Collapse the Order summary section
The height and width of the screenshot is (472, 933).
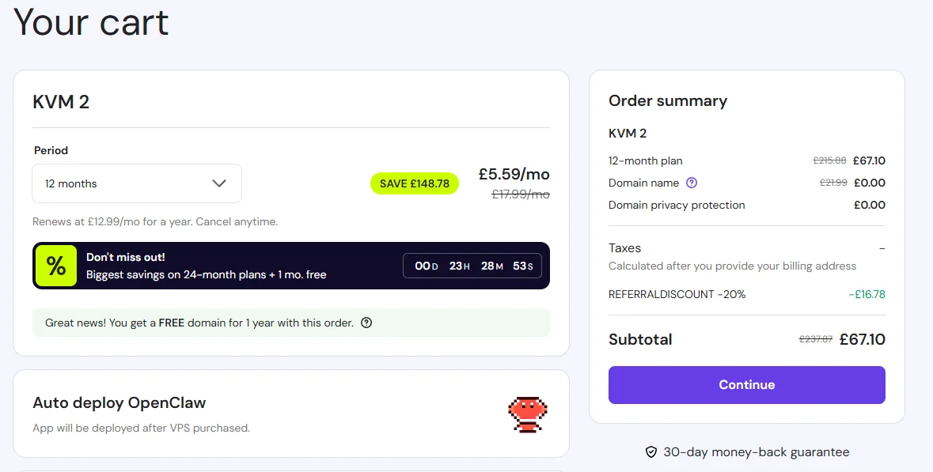[x=667, y=100]
